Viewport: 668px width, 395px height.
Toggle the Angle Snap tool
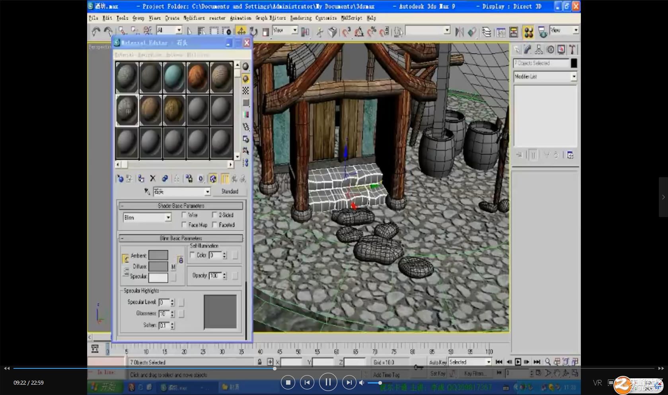[359, 32]
